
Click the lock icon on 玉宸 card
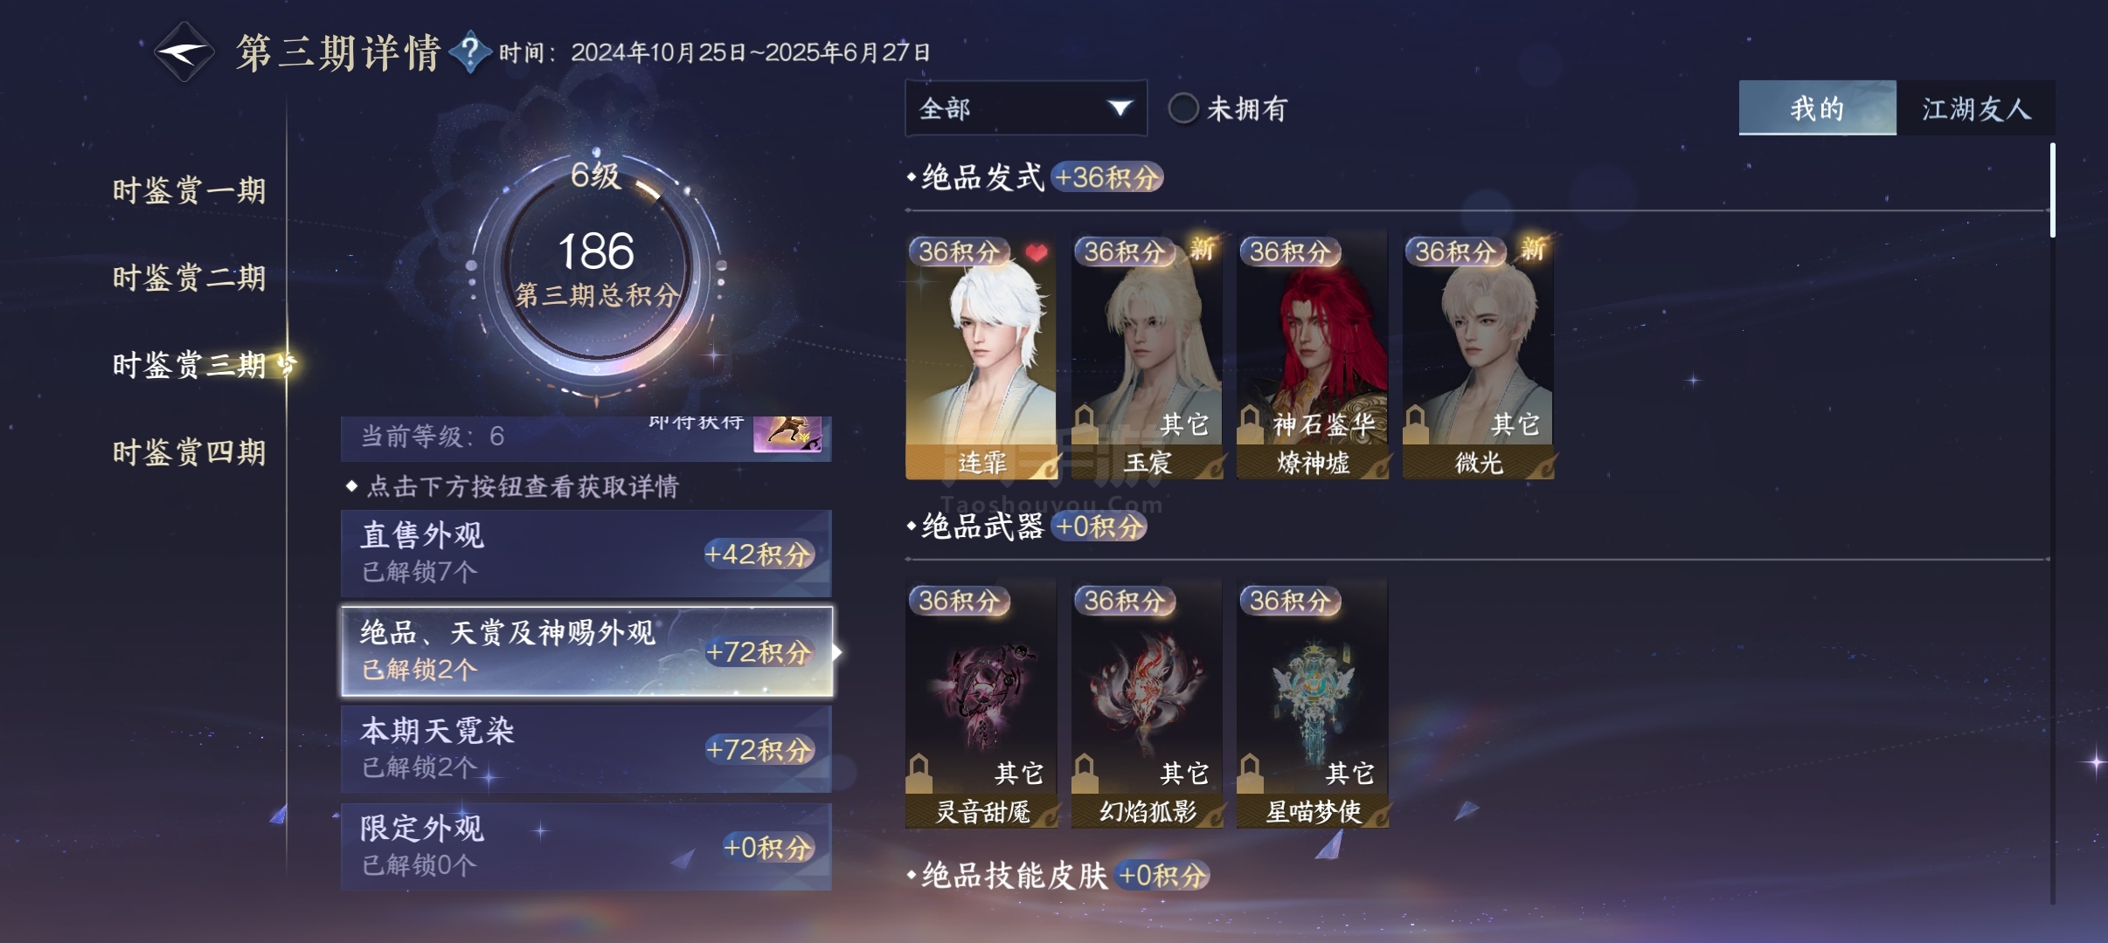(1085, 424)
